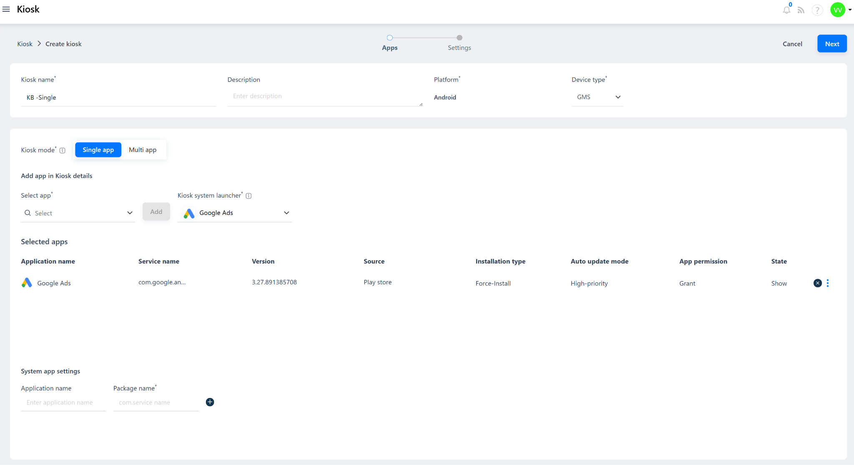
Task: Open the hamburger navigation menu
Action: [x=6, y=9]
